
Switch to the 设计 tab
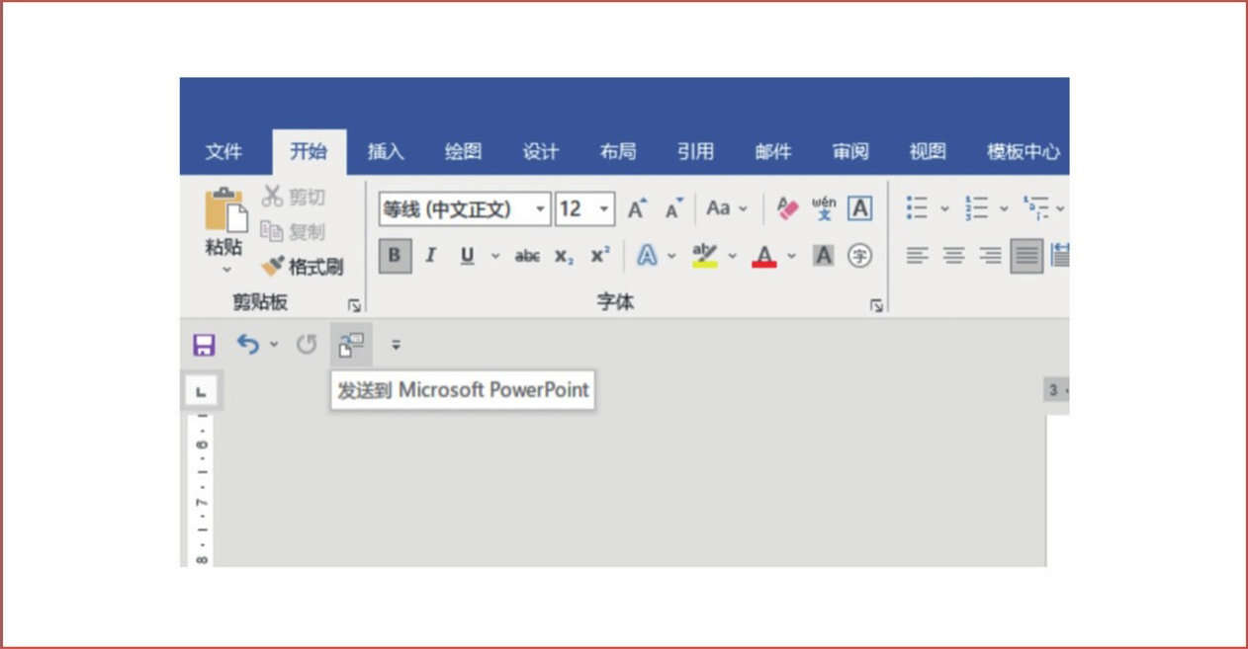click(540, 151)
